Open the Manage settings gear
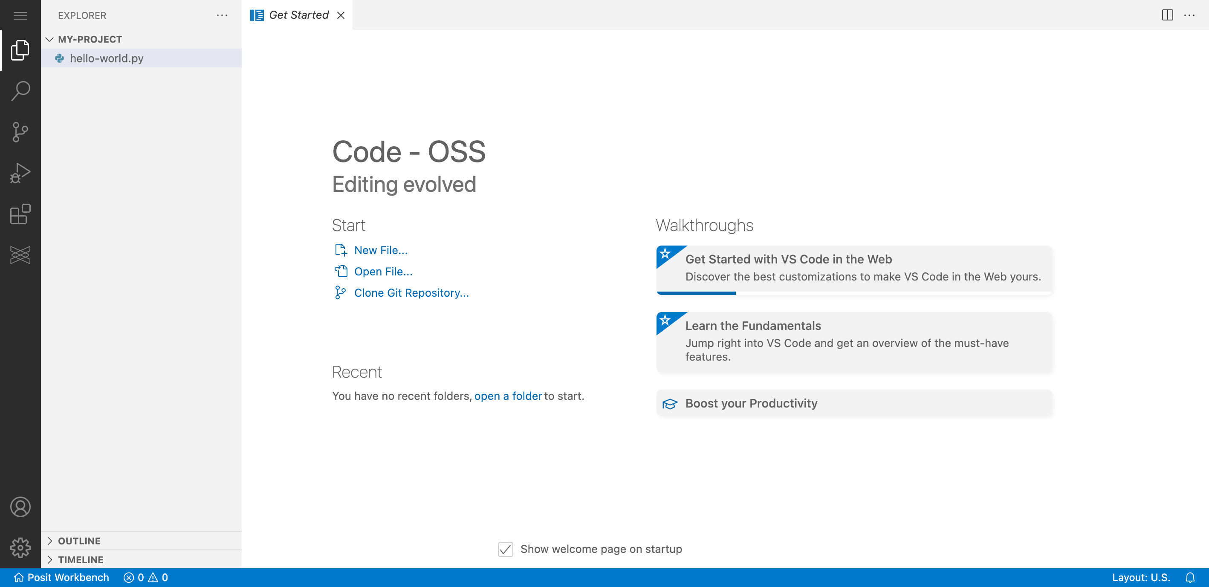Viewport: 1209px width, 587px height. tap(20, 547)
